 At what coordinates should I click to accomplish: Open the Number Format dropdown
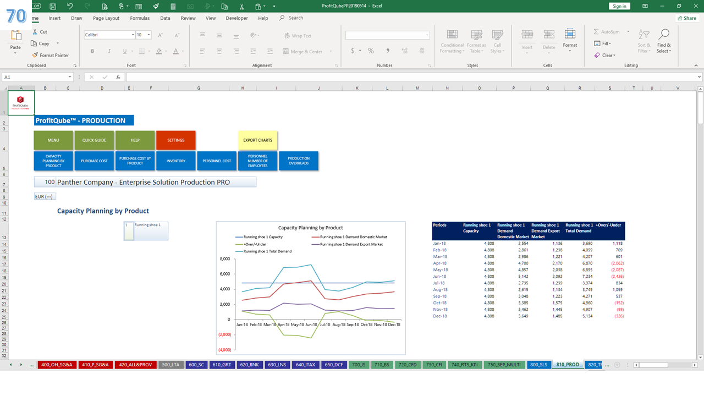point(427,35)
